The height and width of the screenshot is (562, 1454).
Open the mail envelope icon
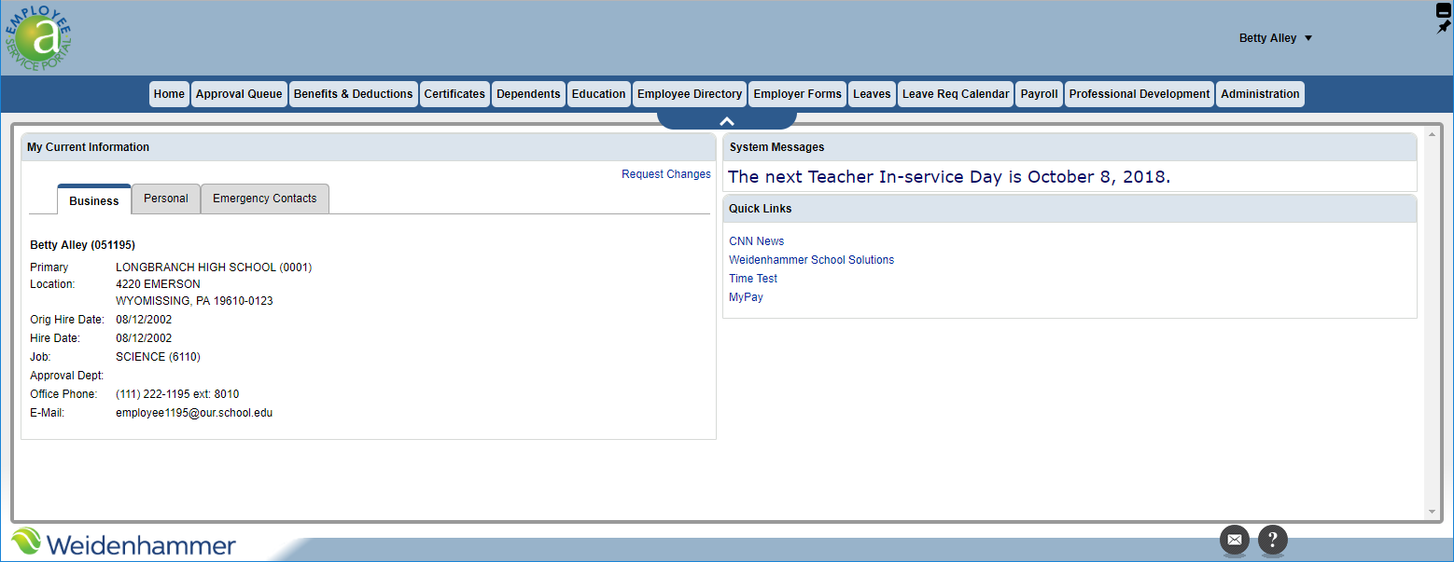[x=1234, y=540]
